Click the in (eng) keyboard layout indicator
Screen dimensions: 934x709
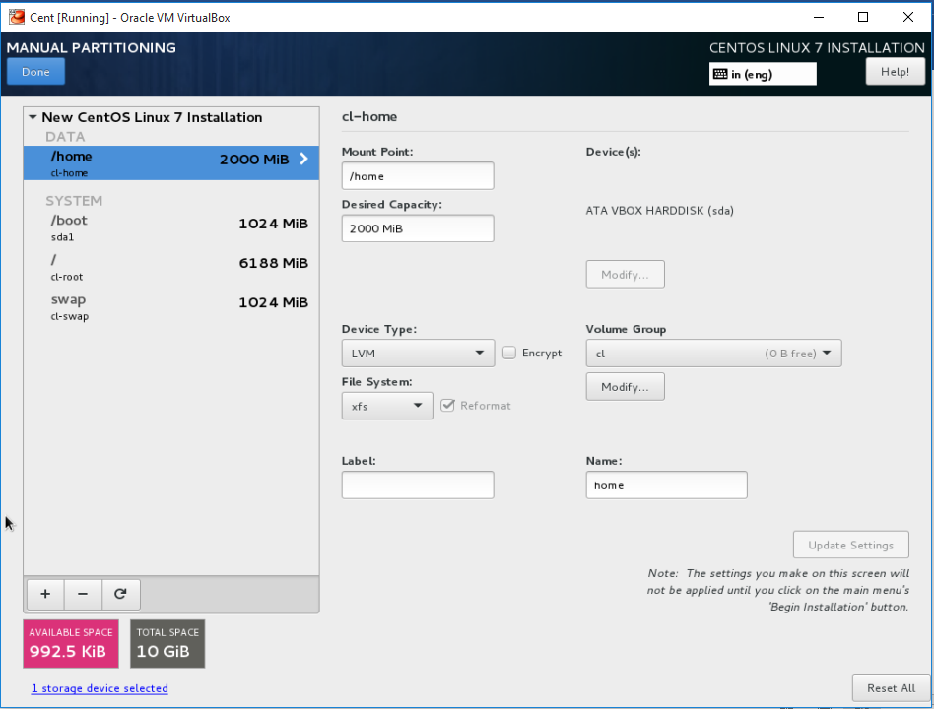tap(763, 74)
